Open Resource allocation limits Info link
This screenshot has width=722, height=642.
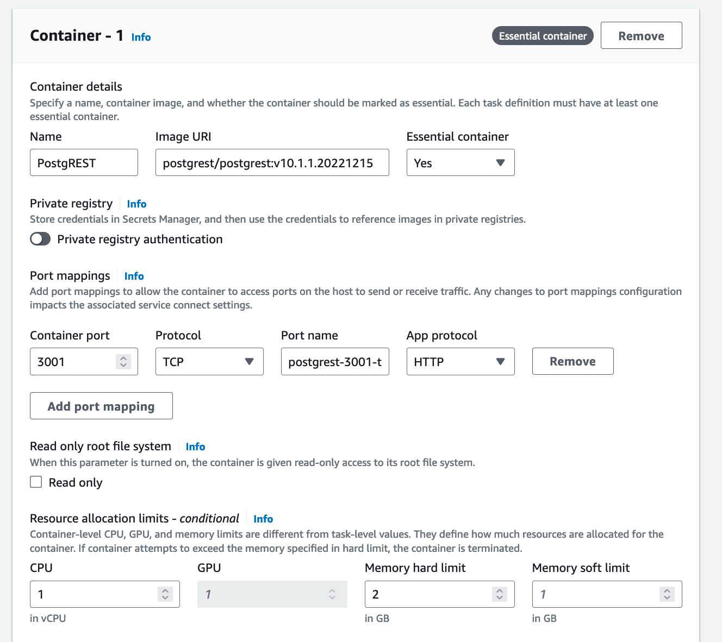pyautogui.click(x=263, y=519)
